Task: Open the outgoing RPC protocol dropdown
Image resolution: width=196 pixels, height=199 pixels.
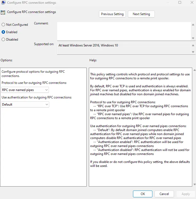Action: (x=25, y=90)
